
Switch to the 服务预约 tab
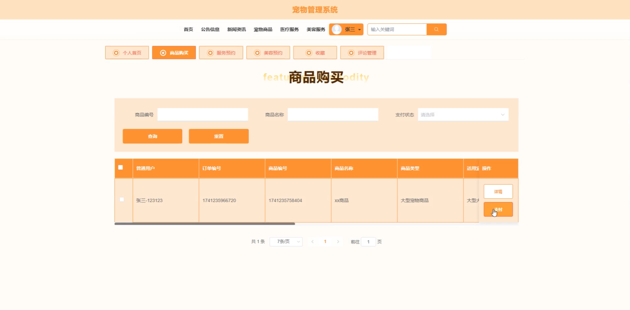pyautogui.click(x=221, y=52)
